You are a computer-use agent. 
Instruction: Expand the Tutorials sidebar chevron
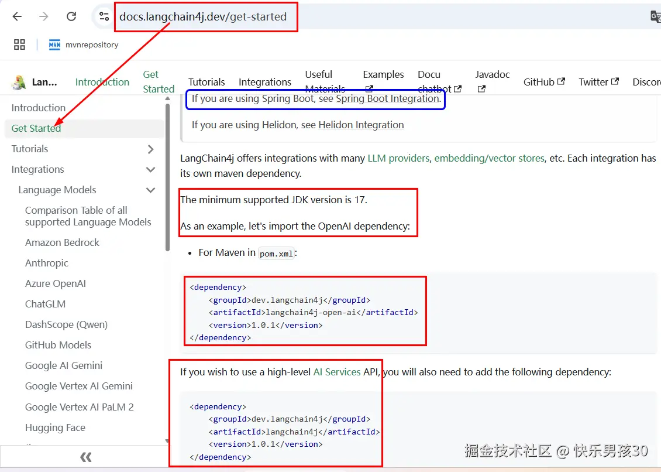click(x=150, y=149)
